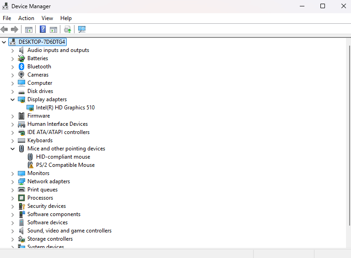Select the Print queues label
The height and width of the screenshot is (258, 351).
coord(43,190)
